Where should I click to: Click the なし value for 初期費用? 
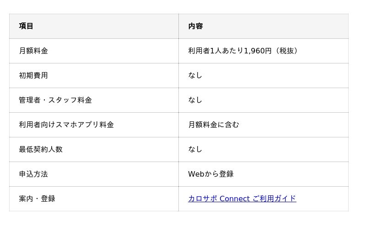click(x=195, y=75)
